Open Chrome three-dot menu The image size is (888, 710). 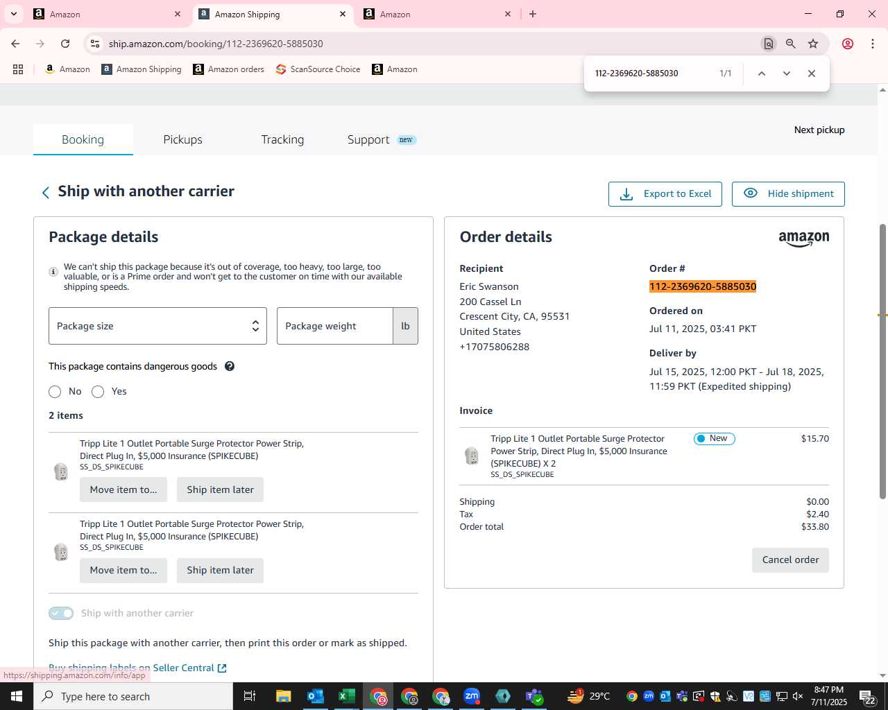[873, 44]
